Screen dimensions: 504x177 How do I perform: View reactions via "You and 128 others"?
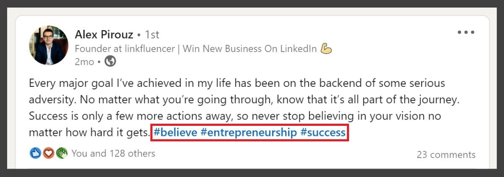click(113, 154)
